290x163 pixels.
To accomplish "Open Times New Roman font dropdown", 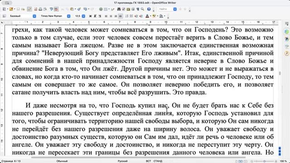I will point(68,16).
